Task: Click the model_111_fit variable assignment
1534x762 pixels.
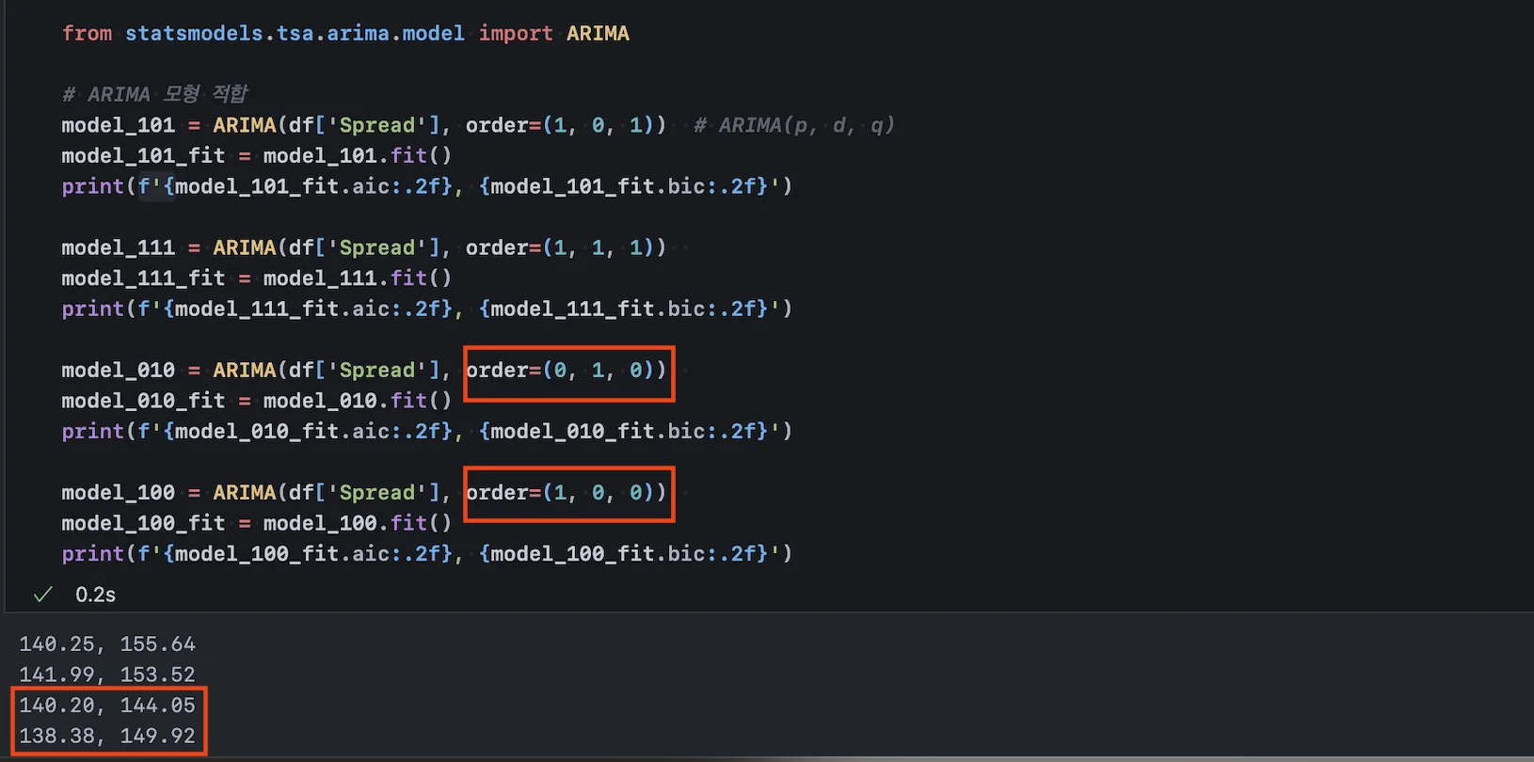Action: tap(143, 278)
